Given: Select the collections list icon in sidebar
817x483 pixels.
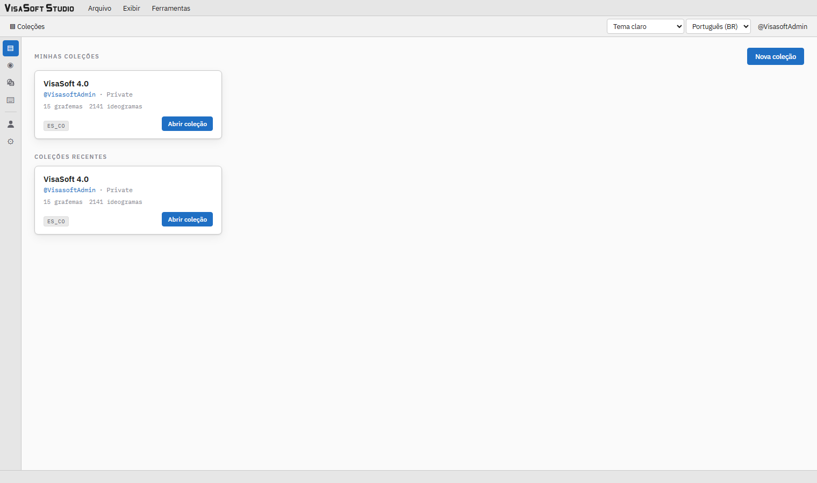Looking at the screenshot, I should 11,48.
